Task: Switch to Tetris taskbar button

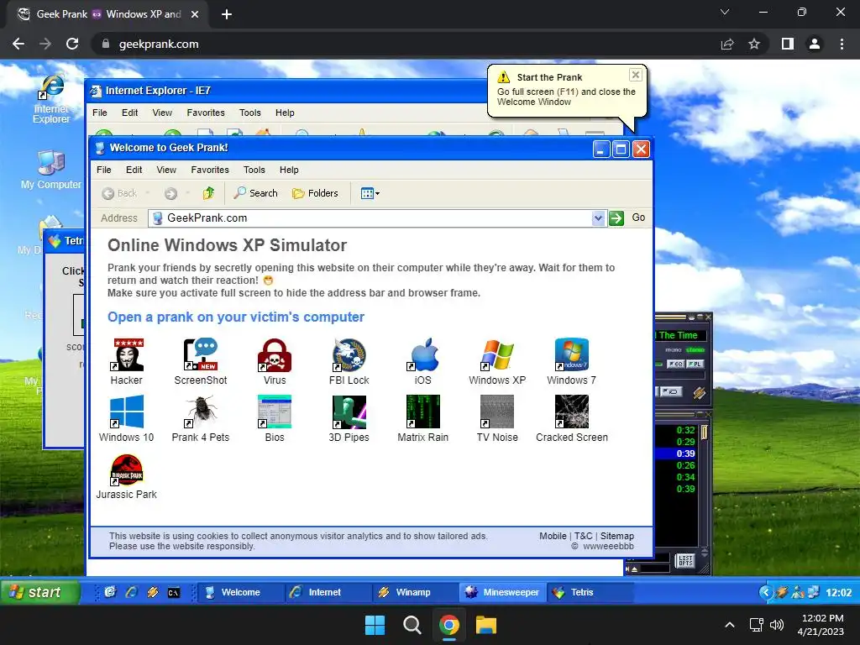Action: 590,592
